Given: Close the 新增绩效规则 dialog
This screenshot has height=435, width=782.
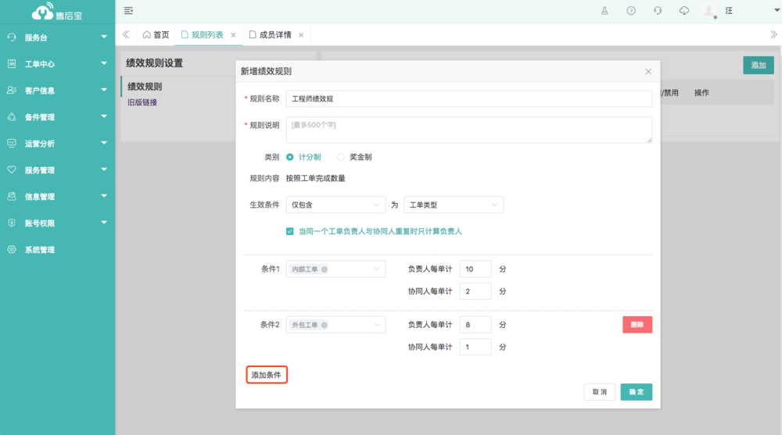Looking at the screenshot, I should pyautogui.click(x=648, y=72).
